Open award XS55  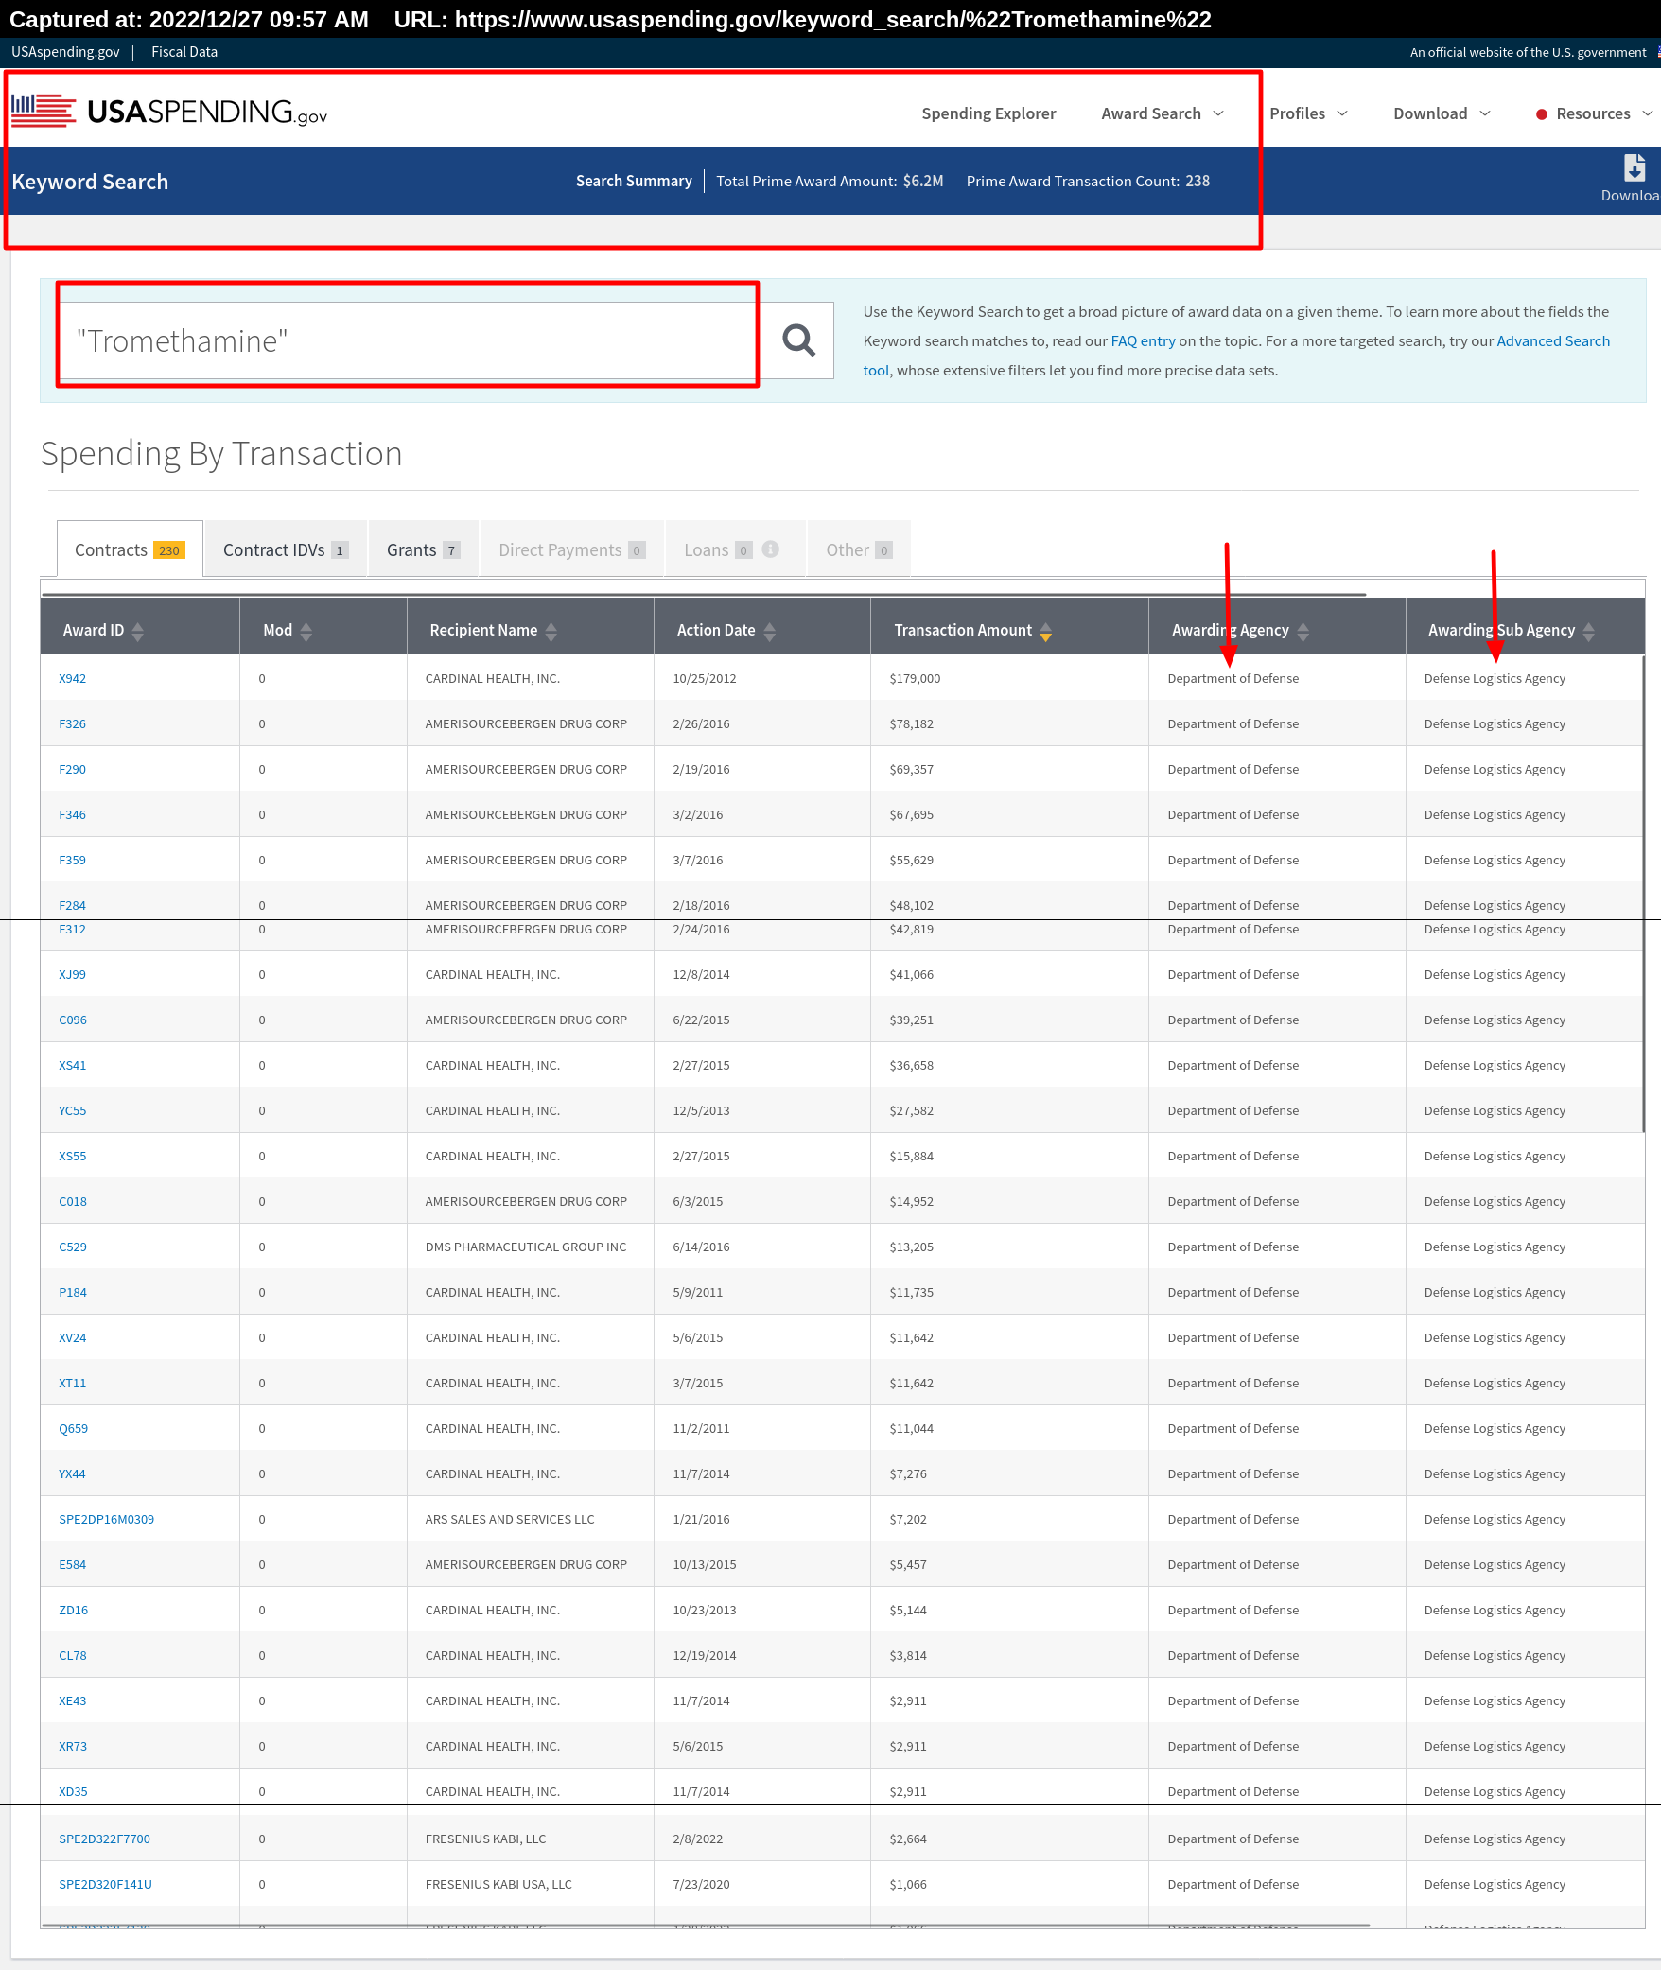[x=72, y=1156]
